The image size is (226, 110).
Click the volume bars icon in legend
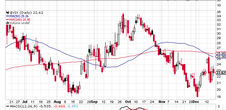[x=8, y=23]
